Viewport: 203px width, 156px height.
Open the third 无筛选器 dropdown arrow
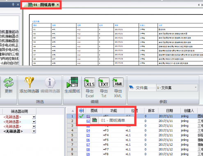(x=34, y=127)
